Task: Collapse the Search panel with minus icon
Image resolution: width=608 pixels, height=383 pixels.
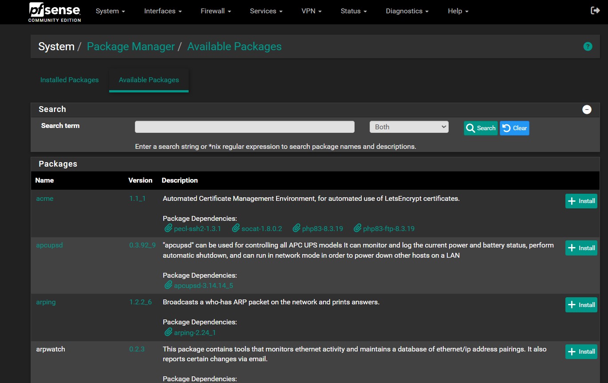Action: [x=587, y=109]
